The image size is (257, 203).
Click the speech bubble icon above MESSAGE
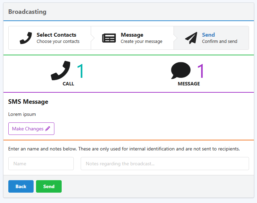coord(180,71)
